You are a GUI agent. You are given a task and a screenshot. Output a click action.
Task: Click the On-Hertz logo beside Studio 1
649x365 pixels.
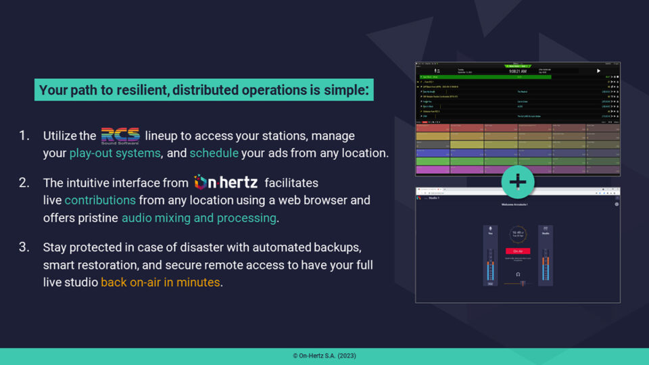tap(419, 198)
